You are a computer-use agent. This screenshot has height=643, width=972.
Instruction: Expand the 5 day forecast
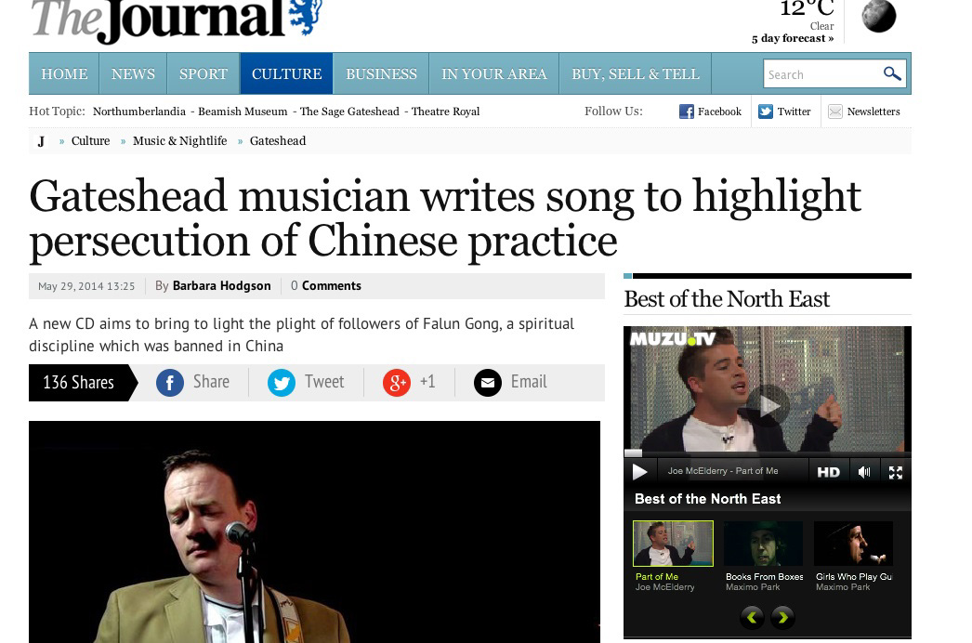click(x=792, y=39)
